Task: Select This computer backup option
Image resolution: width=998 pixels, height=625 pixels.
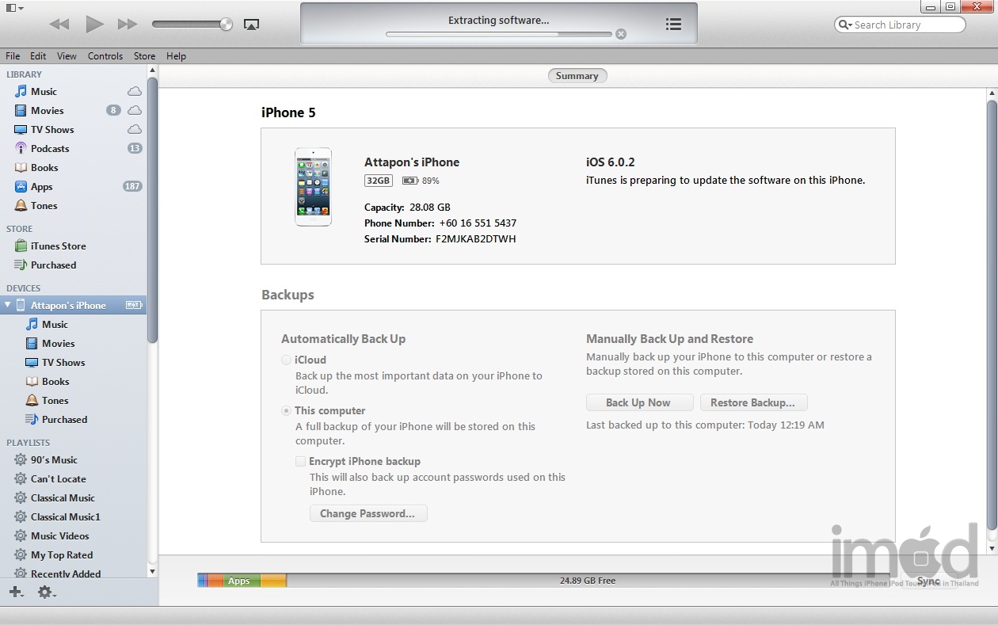Action: (x=287, y=410)
